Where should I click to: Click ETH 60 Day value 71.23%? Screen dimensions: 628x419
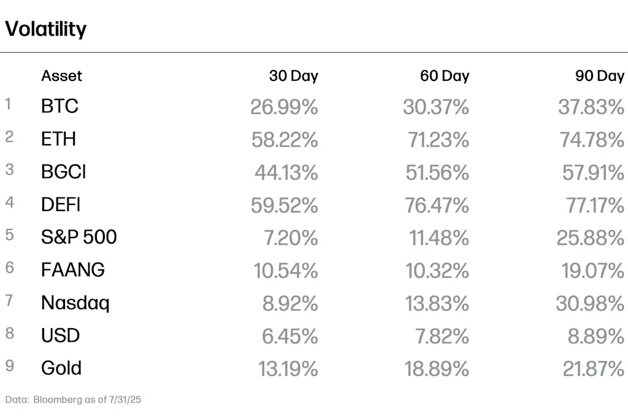438,140
